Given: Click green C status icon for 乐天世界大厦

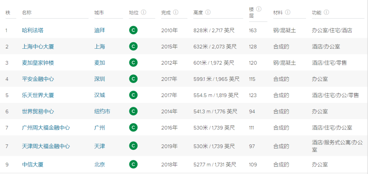Looking at the screenshot, I should click(133, 95).
